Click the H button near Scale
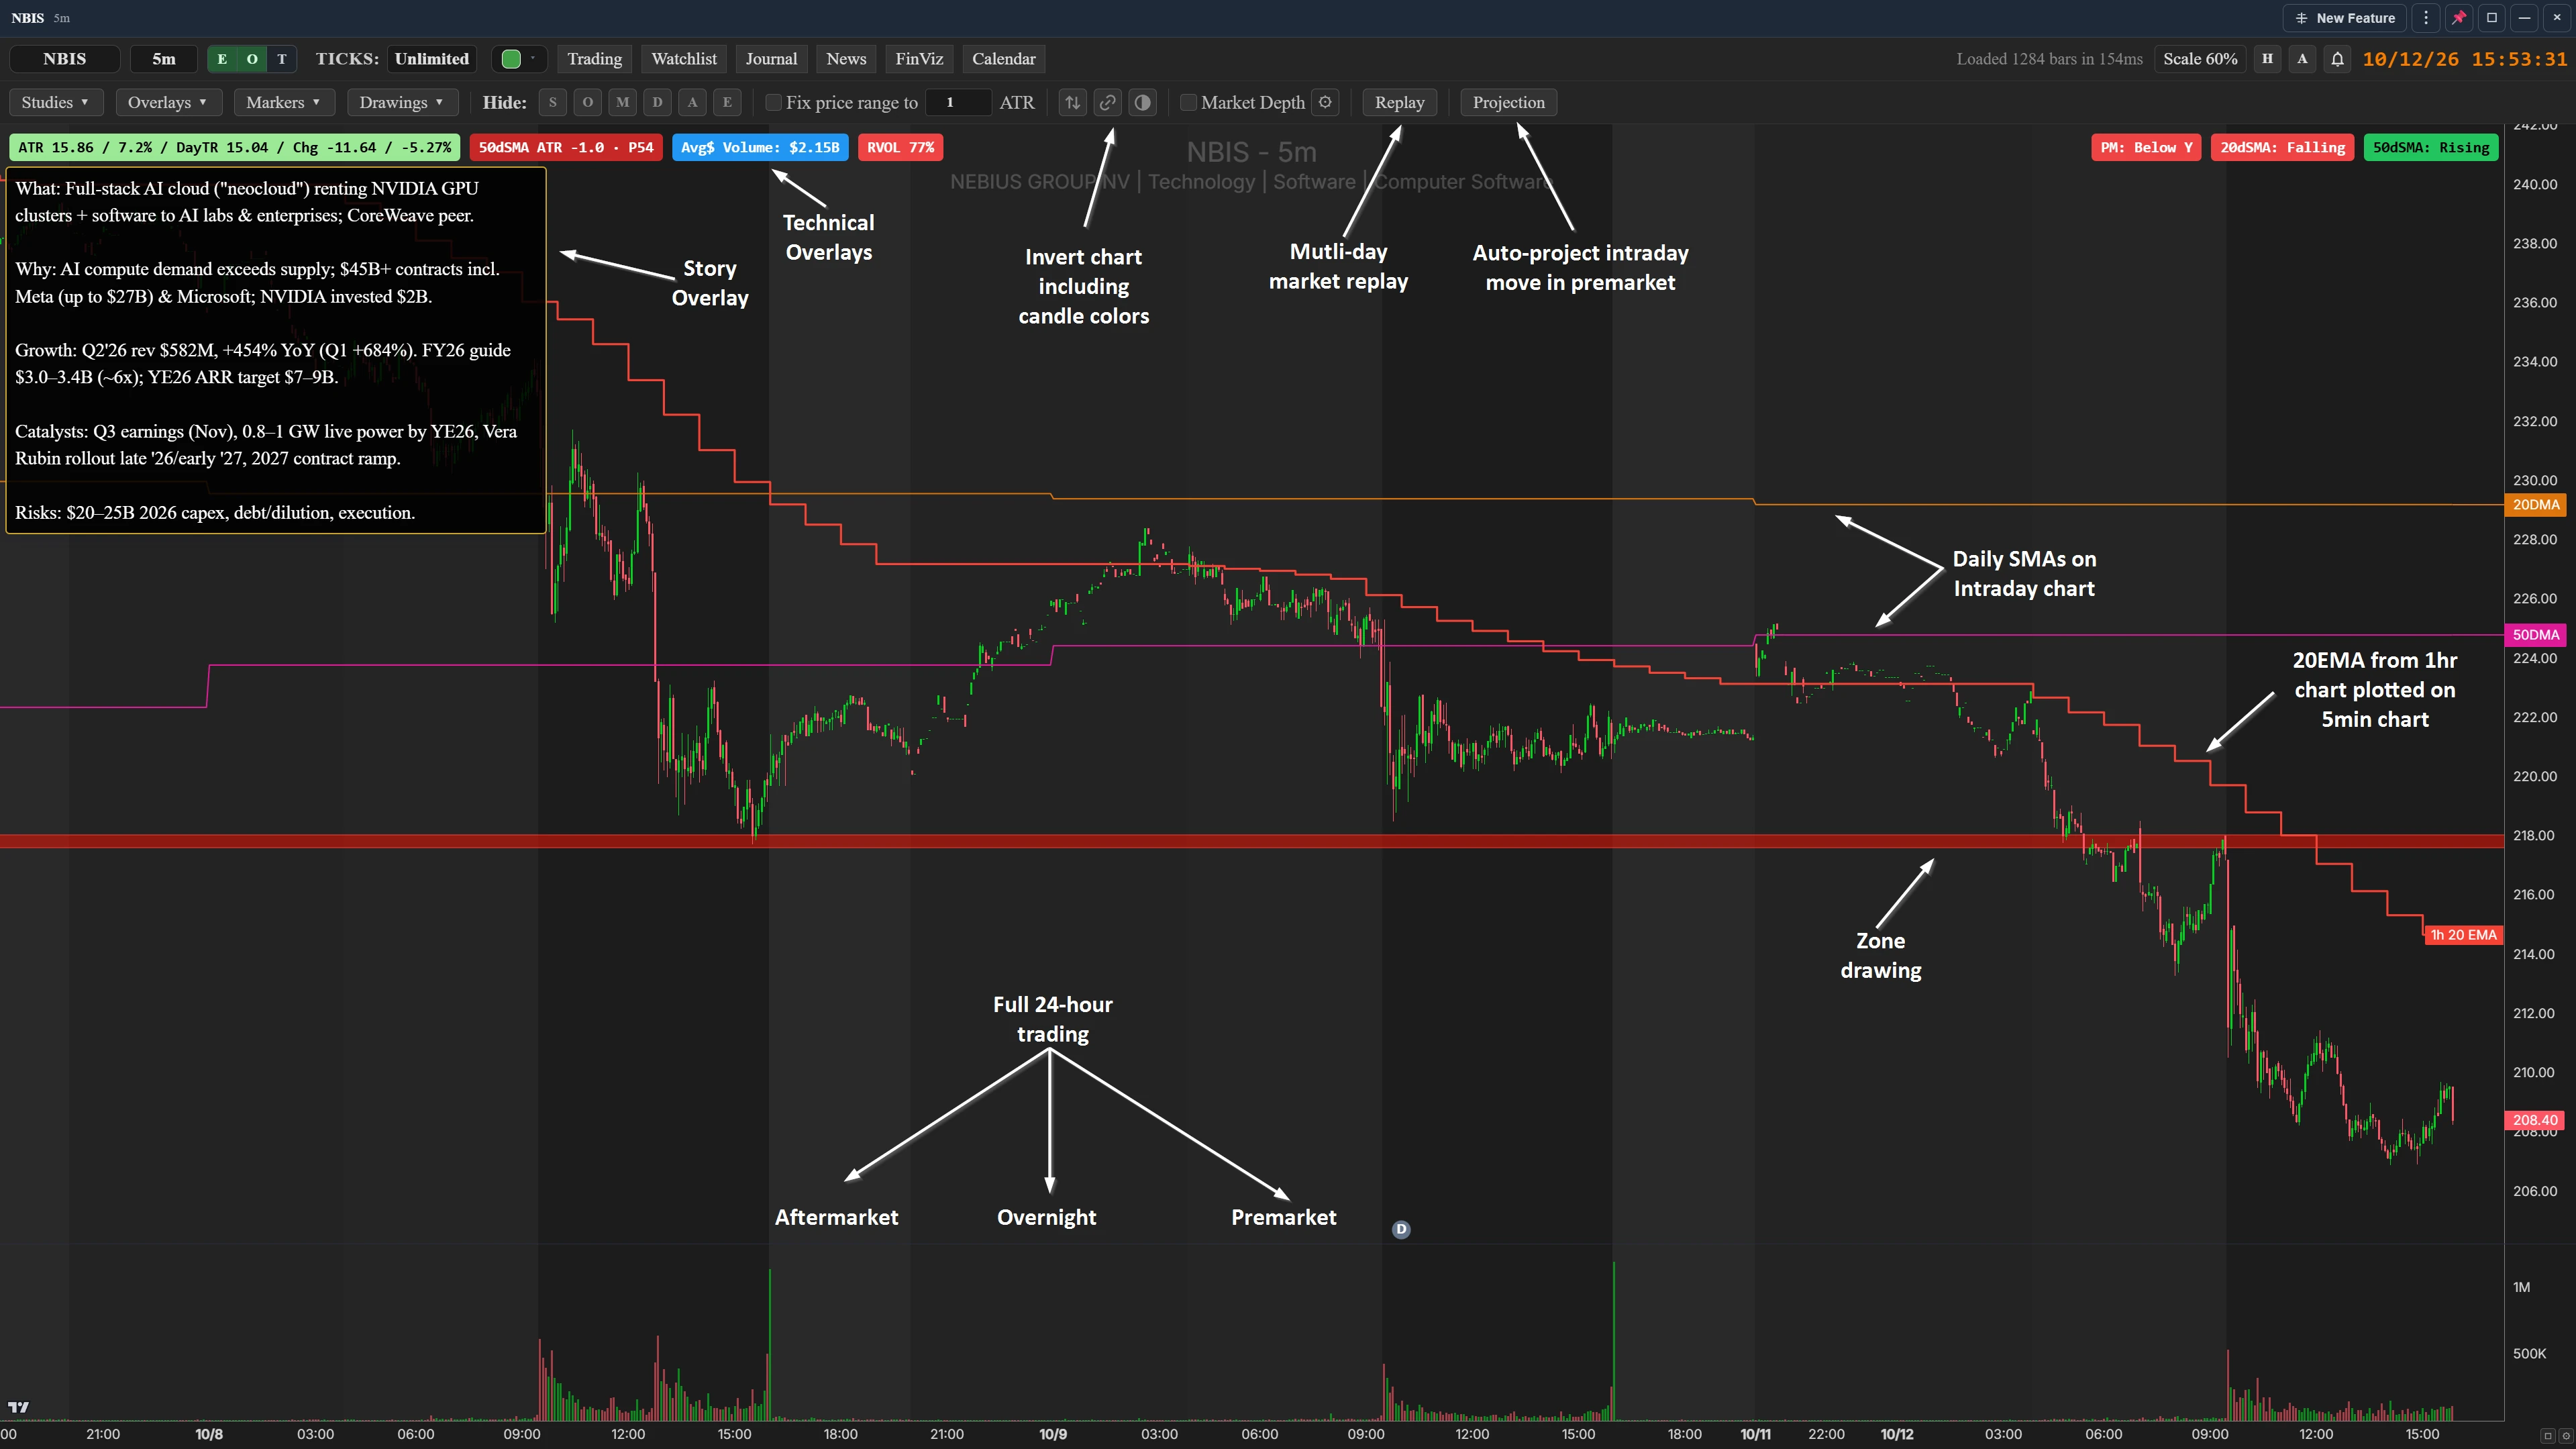The image size is (2576, 1449). (2267, 59)
